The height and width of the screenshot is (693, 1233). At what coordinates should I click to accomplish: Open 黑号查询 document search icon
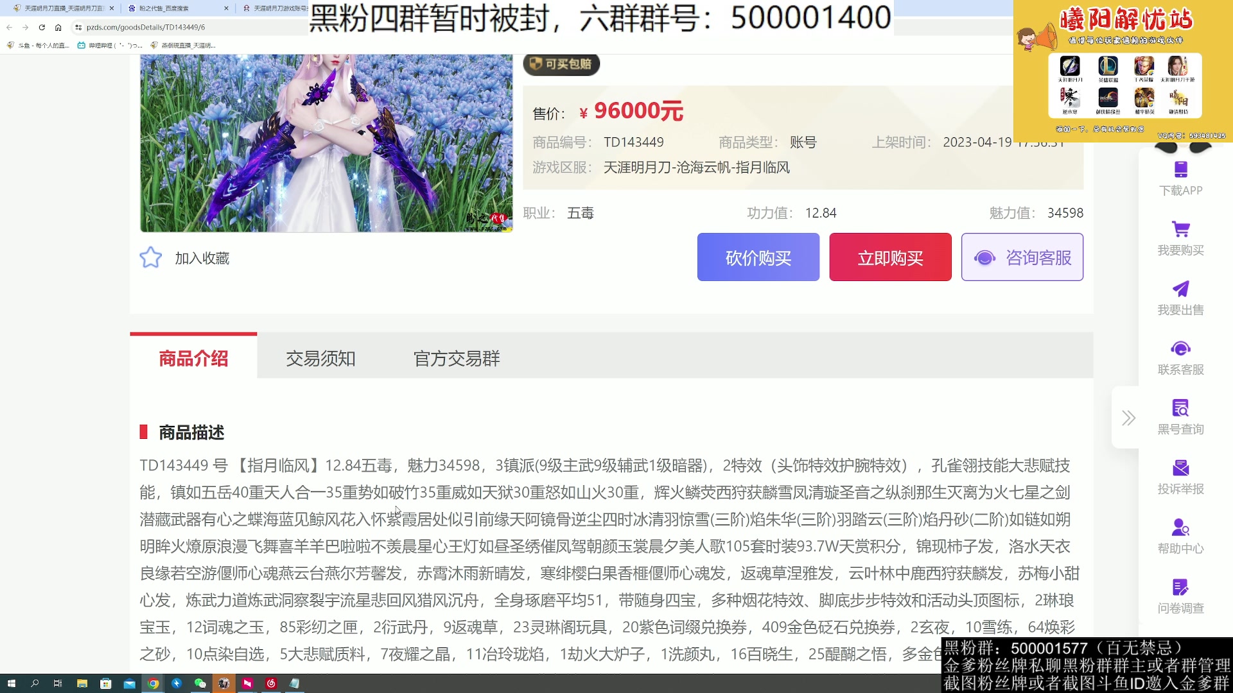click(x=1180, y=408)
